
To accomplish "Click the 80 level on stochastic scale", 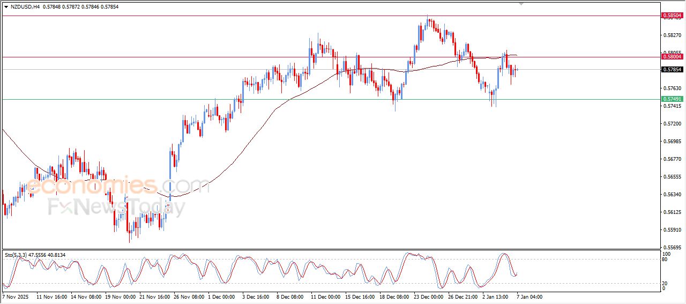I will [x=666, y=259].
